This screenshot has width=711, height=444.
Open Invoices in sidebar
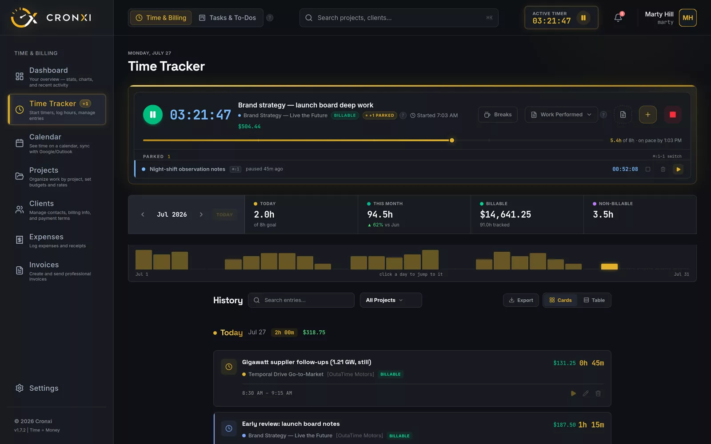point(57,270)
